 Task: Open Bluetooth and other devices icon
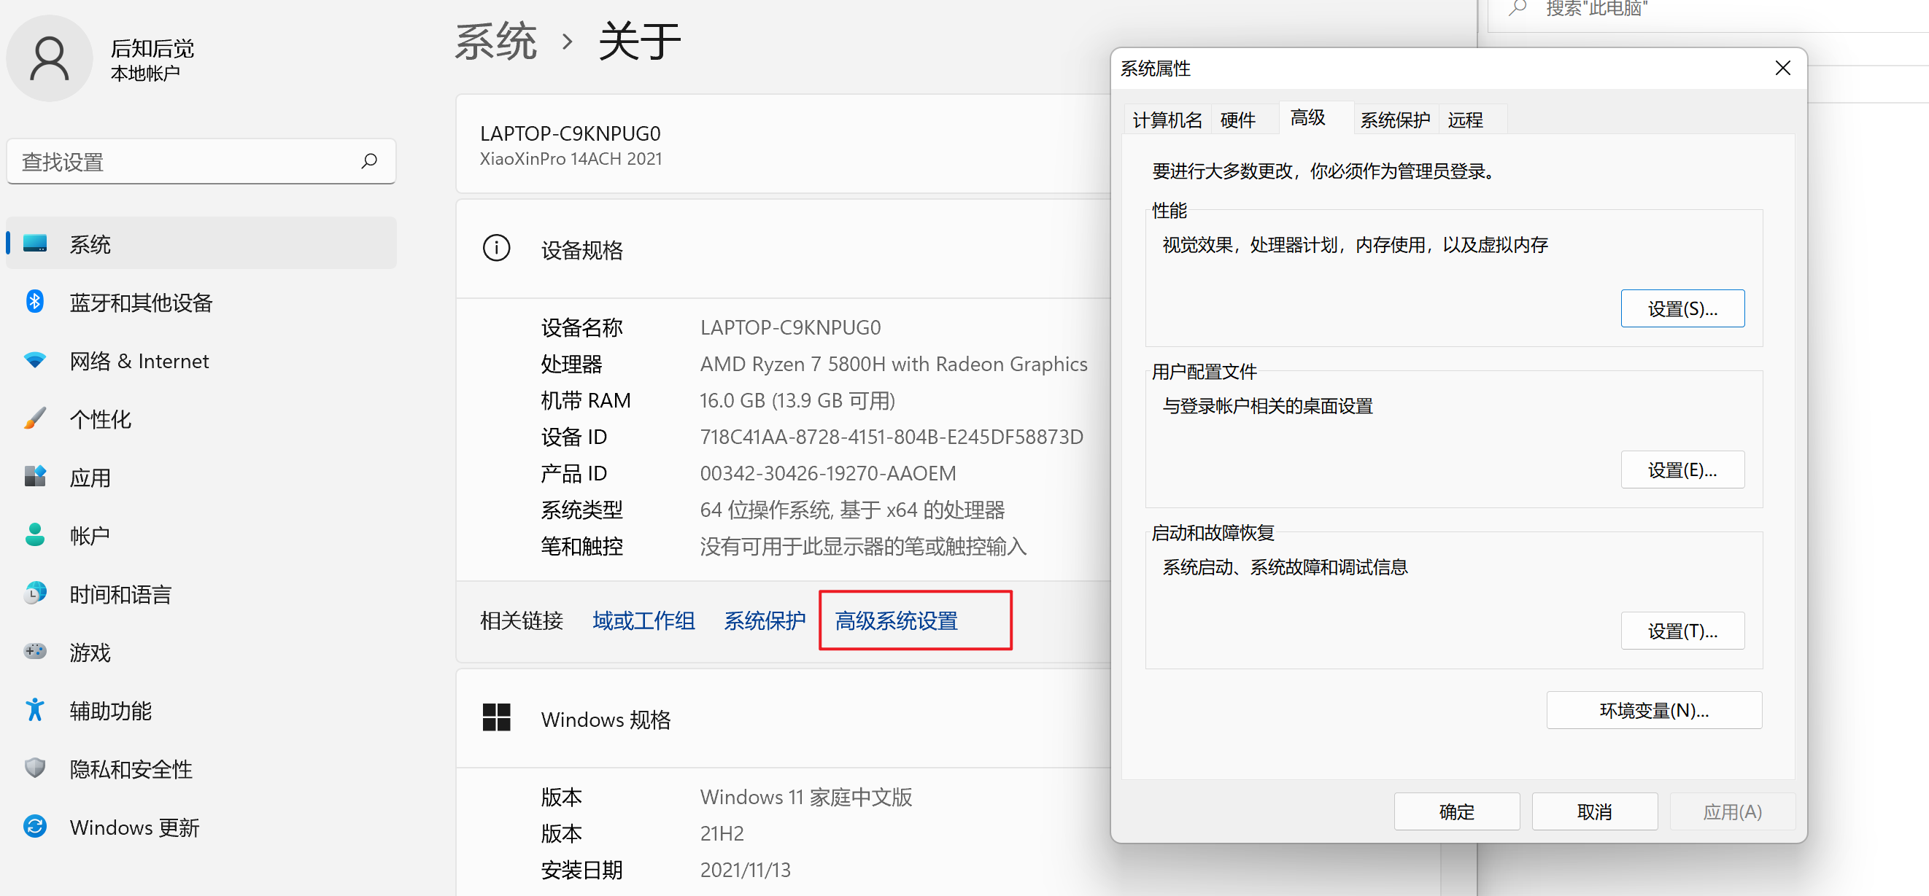pos(34,302)
